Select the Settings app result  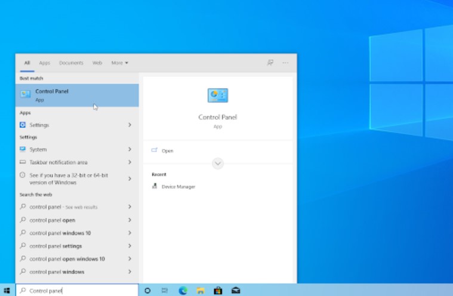coord(77,125)
